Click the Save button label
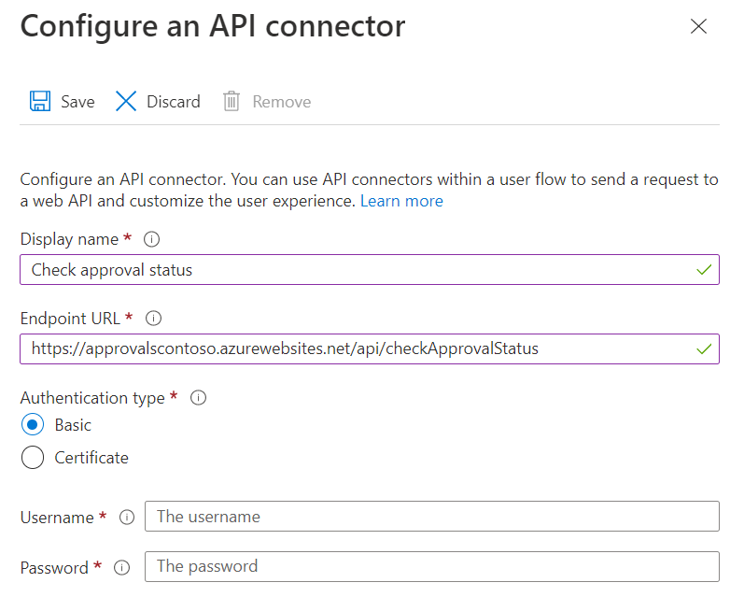Screen dimensions: 744x611 (x=77, y=102)
